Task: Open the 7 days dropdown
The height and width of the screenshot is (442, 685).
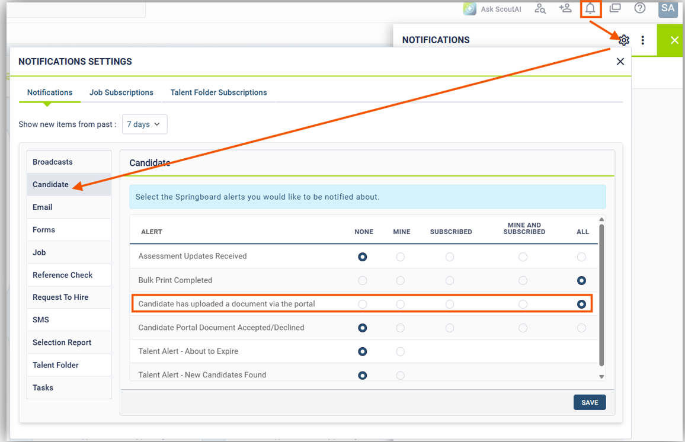Action: pyautogui.click(x=145, y=124)
